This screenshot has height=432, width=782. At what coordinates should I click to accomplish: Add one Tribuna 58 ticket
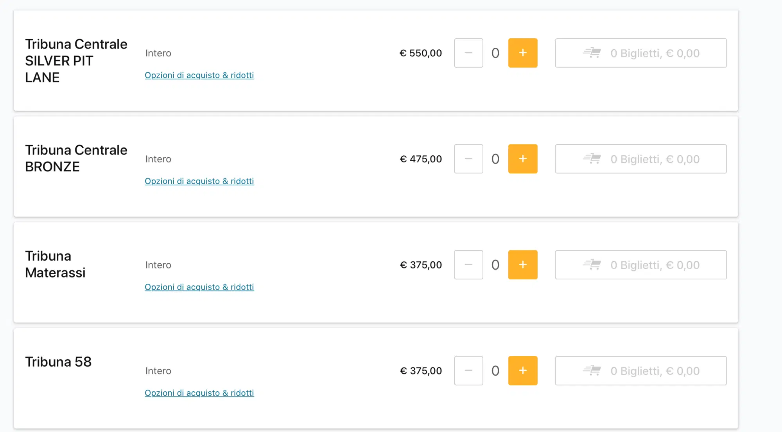(522, 371)
